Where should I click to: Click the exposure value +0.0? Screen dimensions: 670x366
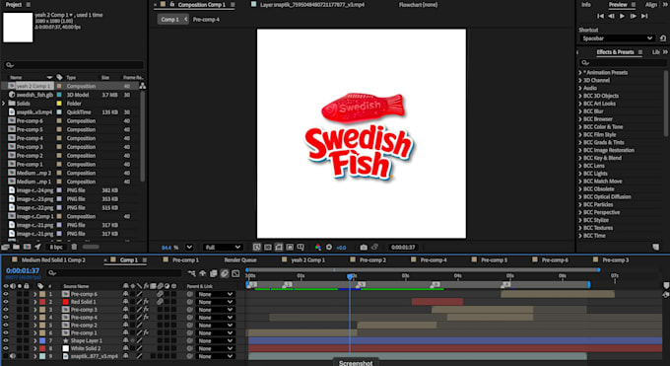tap(341, 248)
